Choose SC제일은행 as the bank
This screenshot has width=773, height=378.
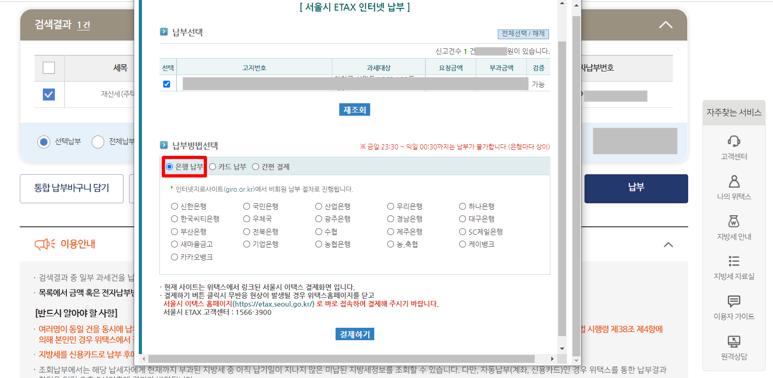click(x=462, y=231)
